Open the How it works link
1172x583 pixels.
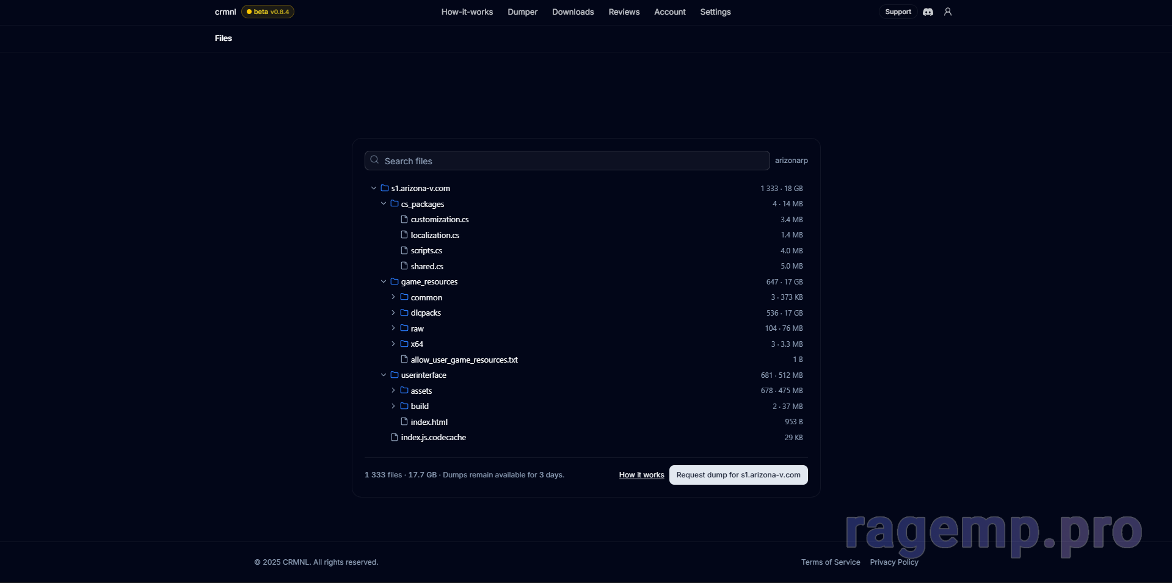tap(641, 475)
